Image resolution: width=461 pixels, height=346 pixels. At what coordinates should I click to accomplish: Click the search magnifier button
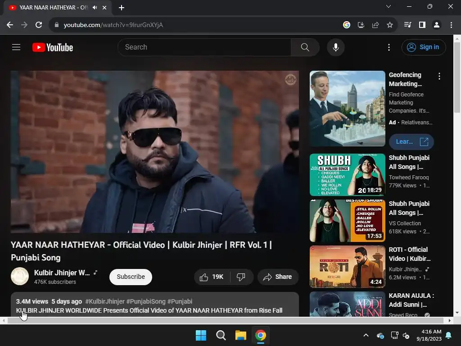(305, 47)
